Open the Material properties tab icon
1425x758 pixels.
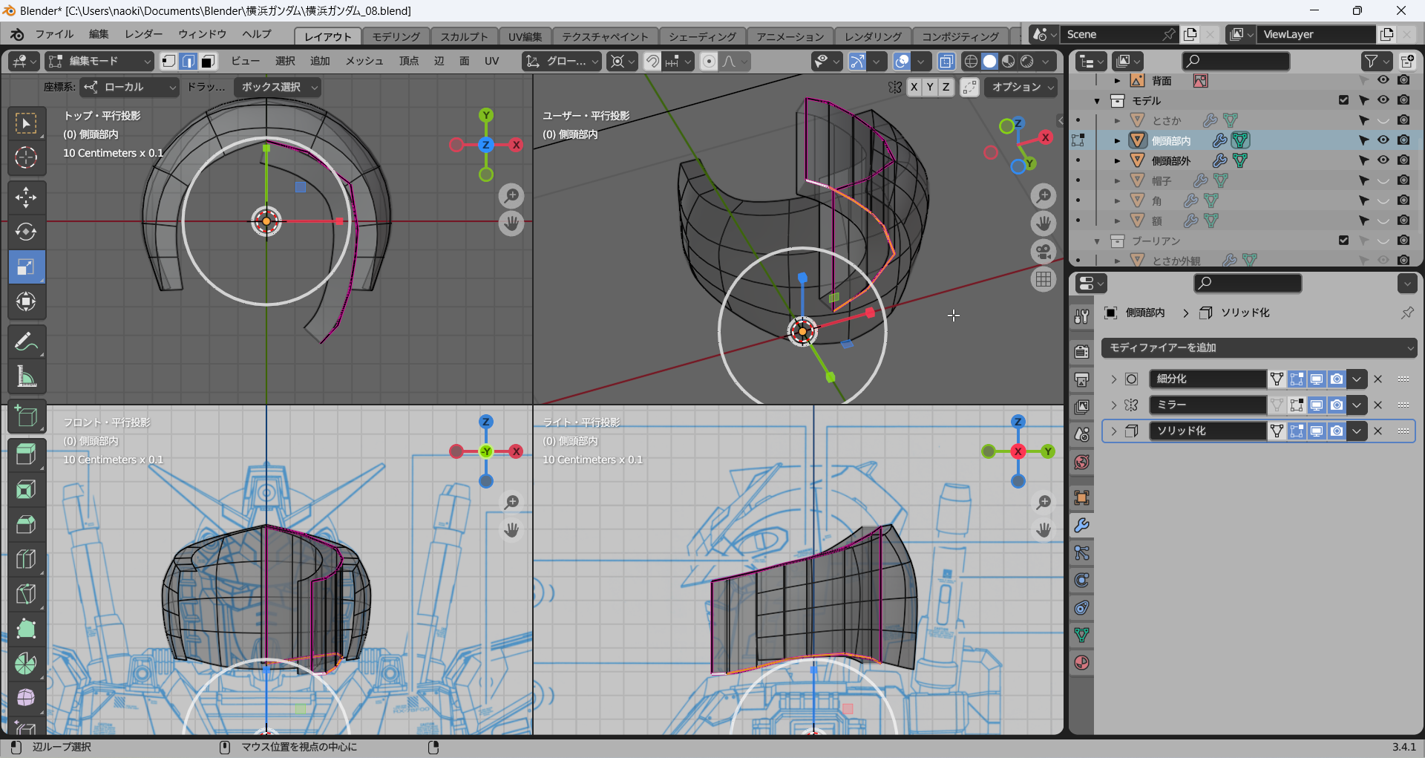coord(1082,663)
